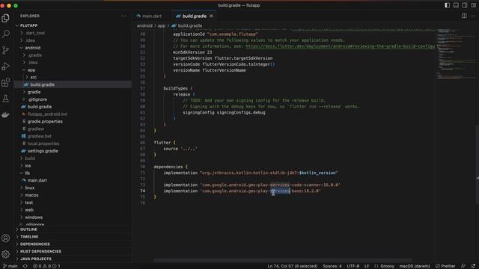Change encoding via UTF-8 status item
479x269 pixels.
click(353, 266)
